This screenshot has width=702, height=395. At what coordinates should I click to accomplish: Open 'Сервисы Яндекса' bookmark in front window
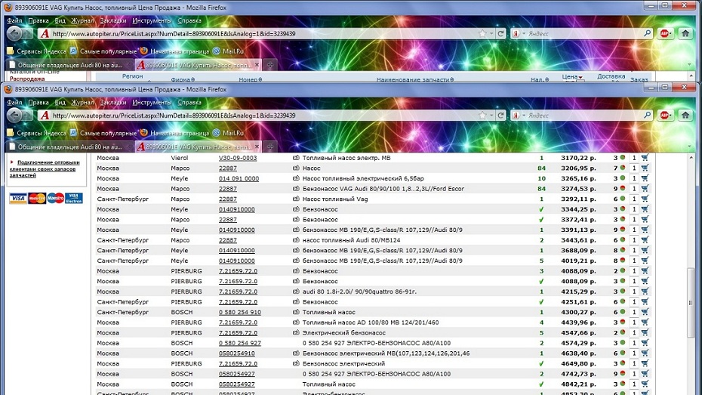point(37,133)
